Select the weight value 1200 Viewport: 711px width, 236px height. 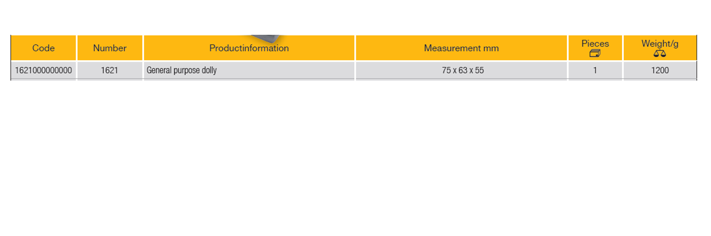[660, 71]
